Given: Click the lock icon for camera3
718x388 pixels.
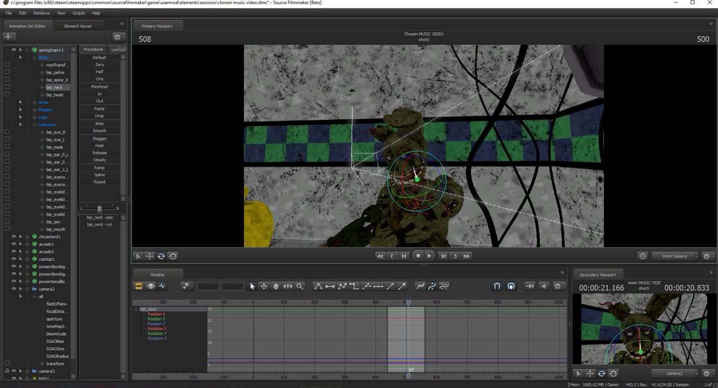Looking at the screenshot, I should (x=7, y=371).
